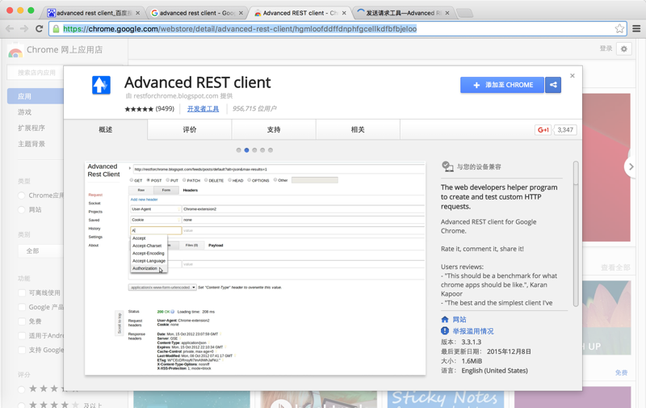Click the extension screenshot preview image

tap(255, 268)
